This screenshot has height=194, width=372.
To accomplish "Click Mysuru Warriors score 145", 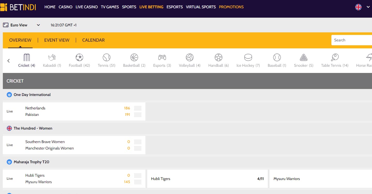I will (127, 182).
